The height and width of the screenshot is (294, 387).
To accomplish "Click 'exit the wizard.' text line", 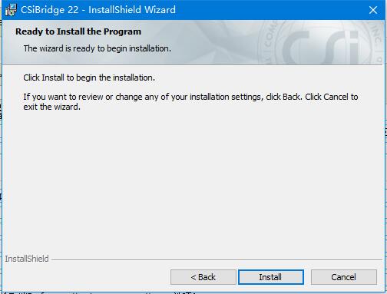I will (52, 107).
